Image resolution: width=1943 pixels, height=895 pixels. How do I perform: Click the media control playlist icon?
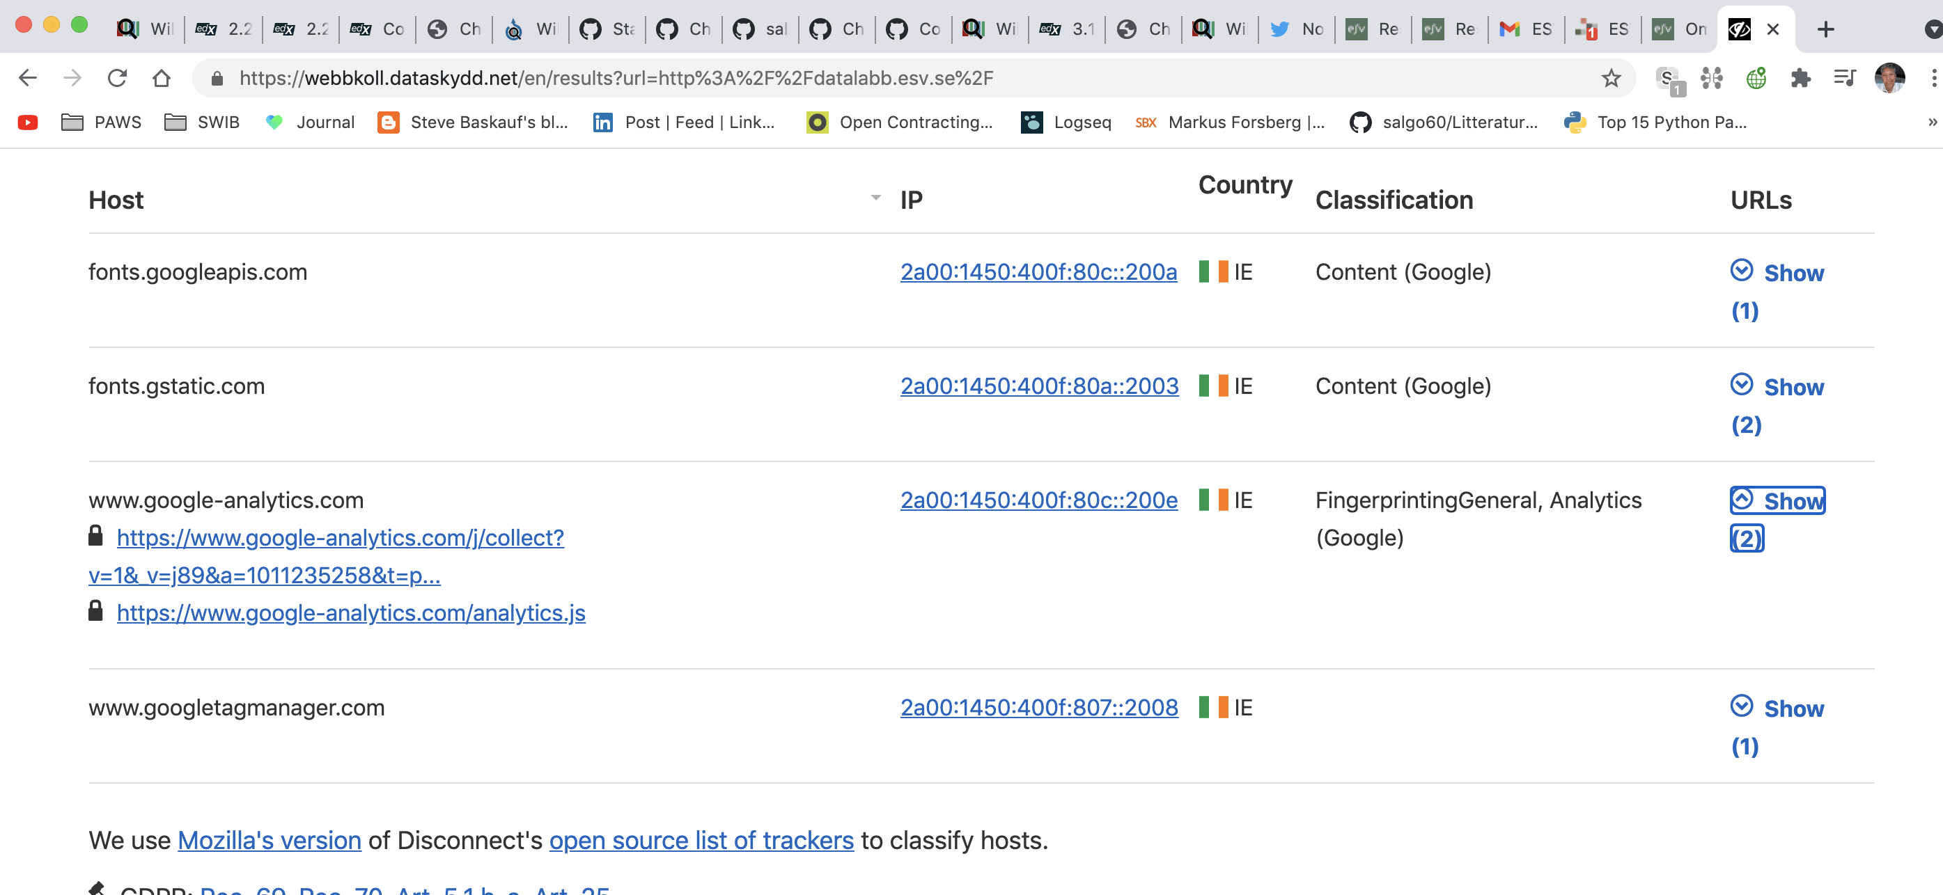[x=1844, y=78]
